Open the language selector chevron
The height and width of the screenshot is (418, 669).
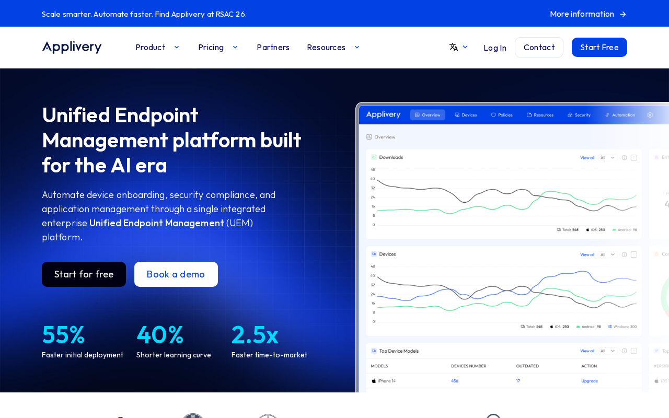tap(465, 47)
